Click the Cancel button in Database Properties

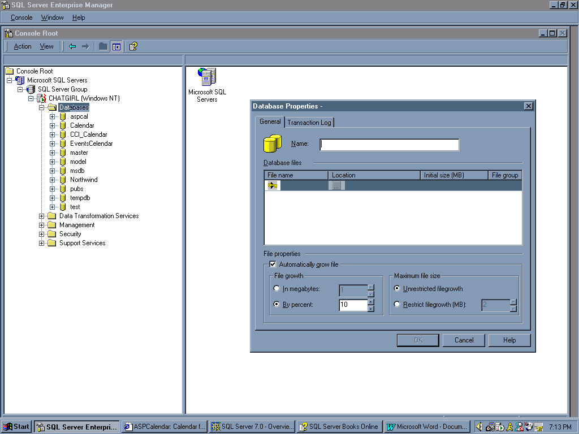pyautogui.click(x=464, y=340)
